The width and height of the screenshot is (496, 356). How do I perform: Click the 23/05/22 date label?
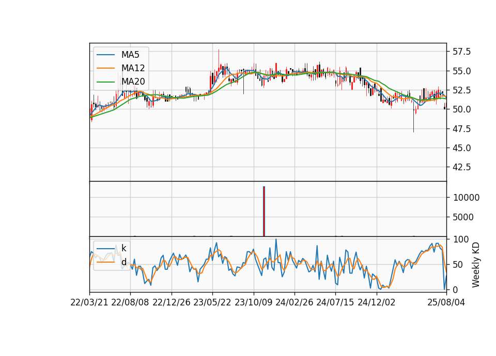212,302
